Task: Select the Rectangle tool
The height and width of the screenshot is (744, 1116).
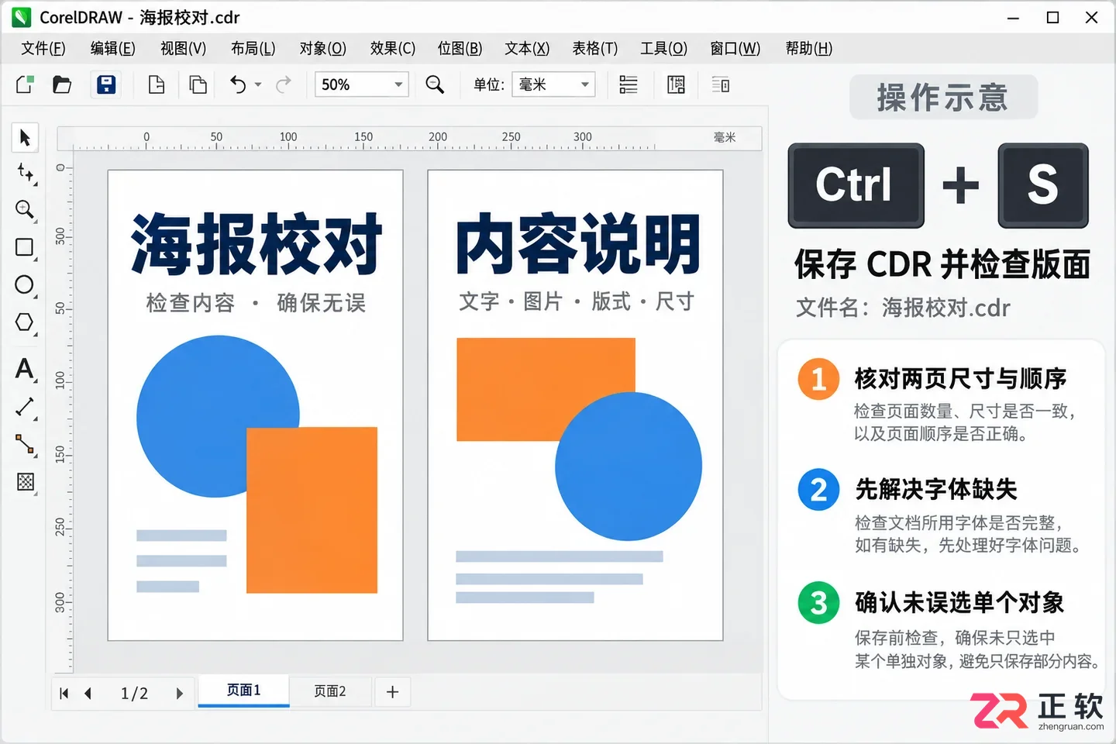Action: click(x=25, y=247)
